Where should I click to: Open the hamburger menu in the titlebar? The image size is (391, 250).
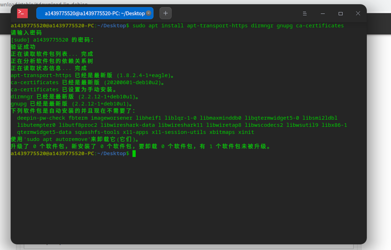pos(304,13)
